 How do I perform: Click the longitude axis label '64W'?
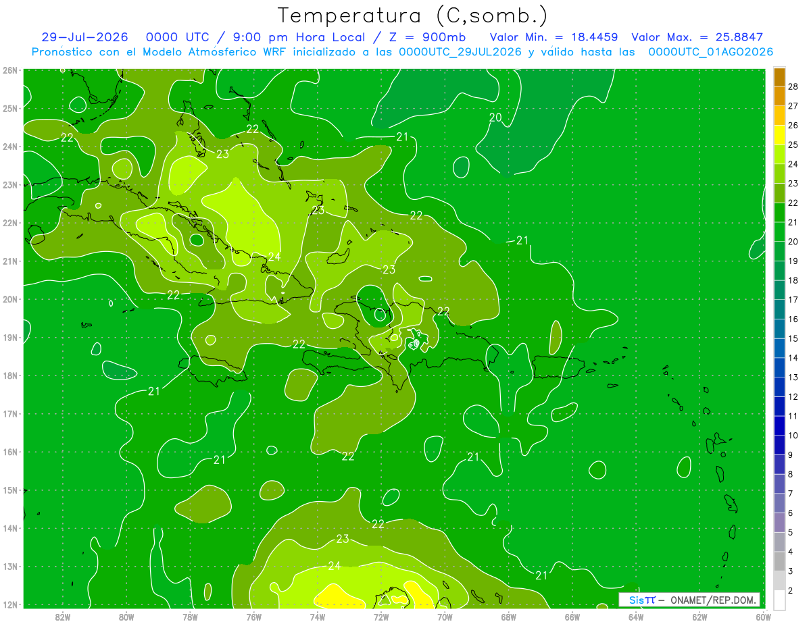tap(636, 617)
